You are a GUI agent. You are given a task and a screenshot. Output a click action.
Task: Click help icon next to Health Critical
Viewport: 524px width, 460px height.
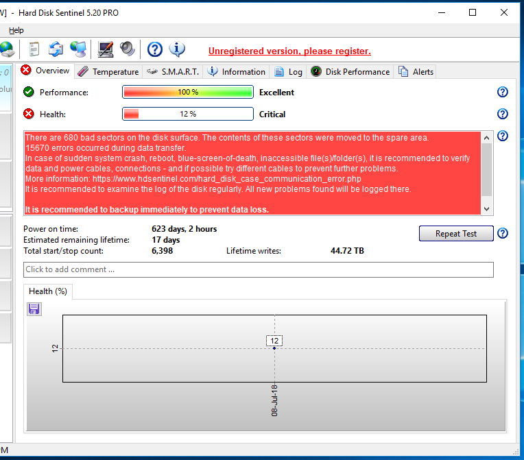tap(502, 114)
